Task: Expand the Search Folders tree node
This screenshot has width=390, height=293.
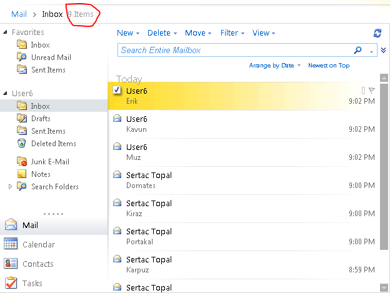Action: point(10,187)
